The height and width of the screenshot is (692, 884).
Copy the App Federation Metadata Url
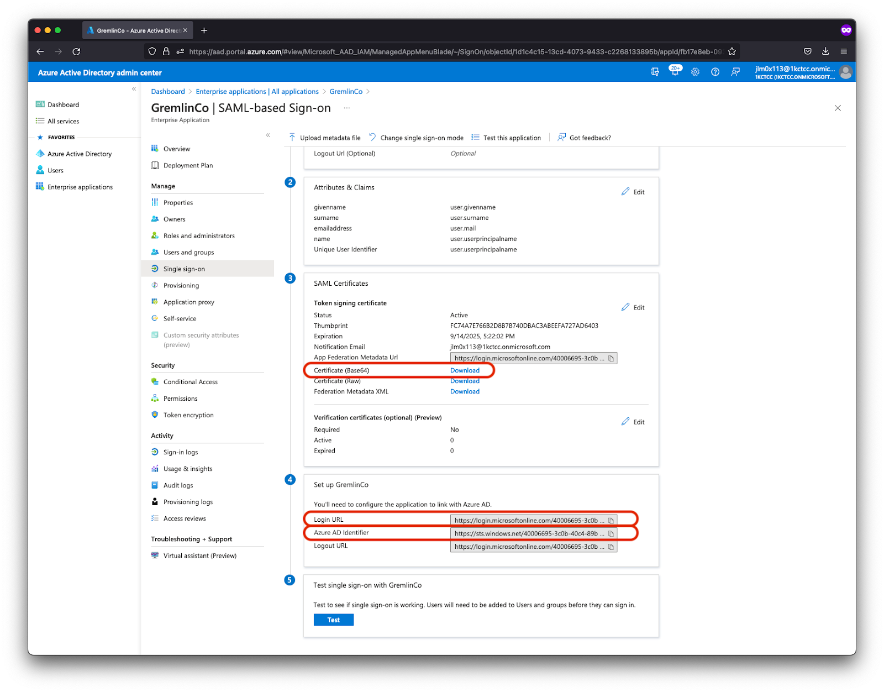click(x=611, y=358)
